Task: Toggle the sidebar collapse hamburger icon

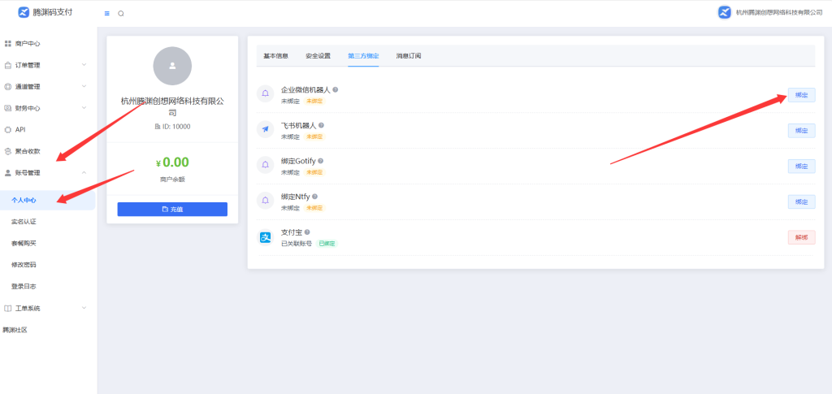Action: (107, 13)
